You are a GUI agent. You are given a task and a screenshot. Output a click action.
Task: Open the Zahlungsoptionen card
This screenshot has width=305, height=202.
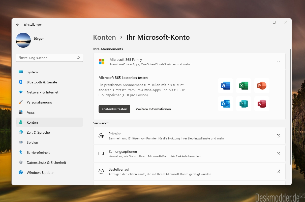tap(189, 154)
